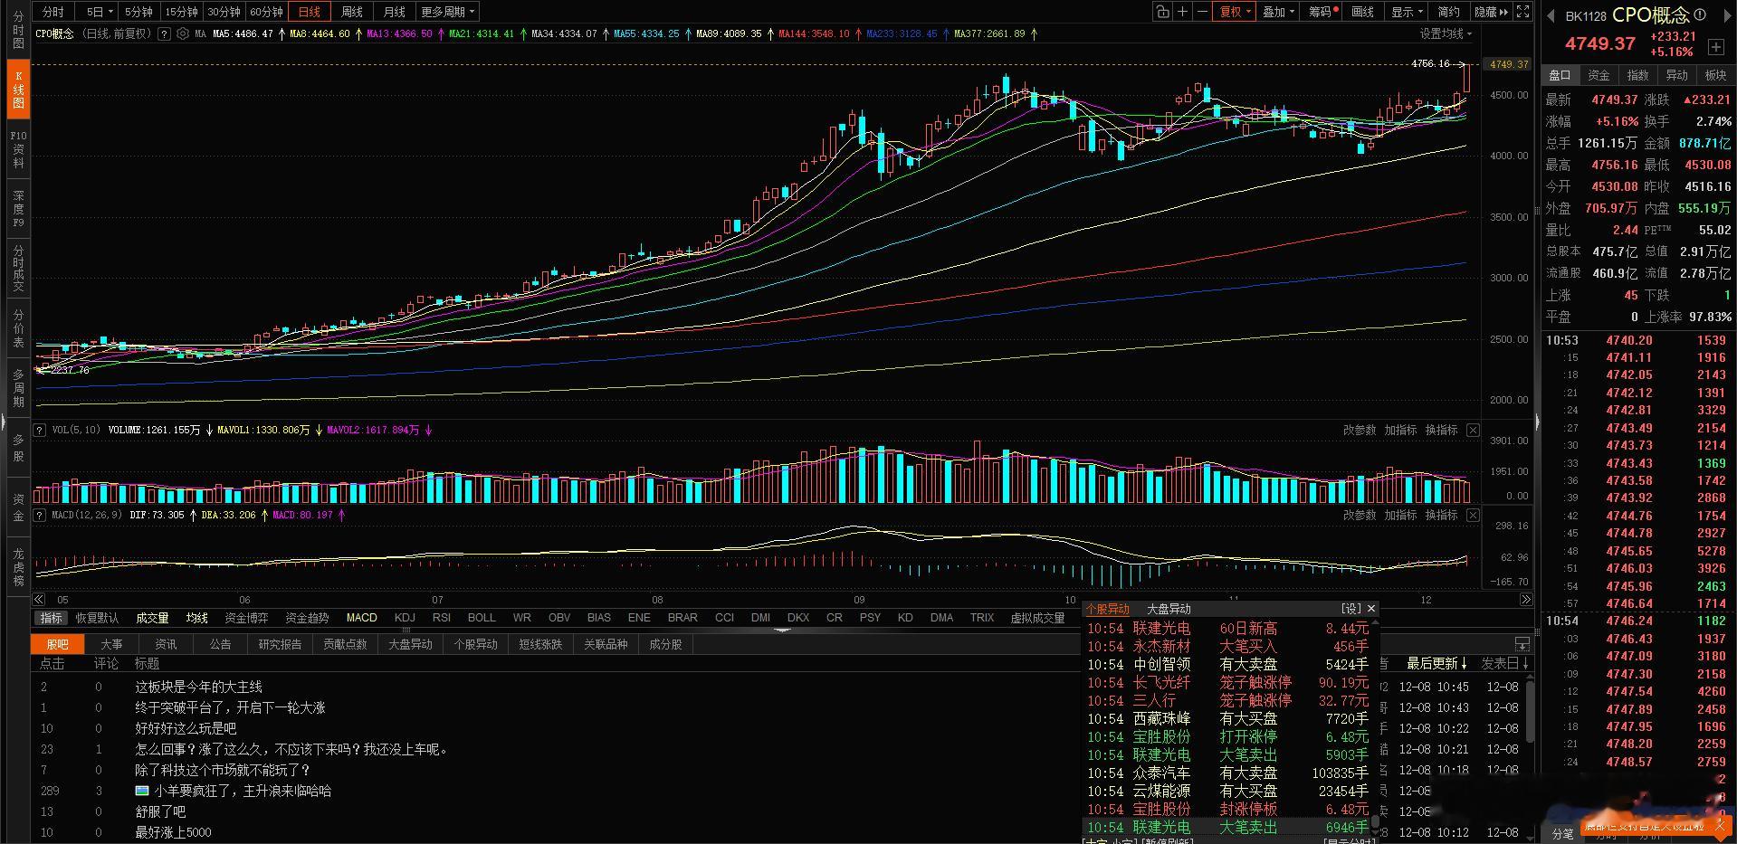Click the info icon beside CPO概念
1737x844 pixels.
click(x=1699, y=14)
